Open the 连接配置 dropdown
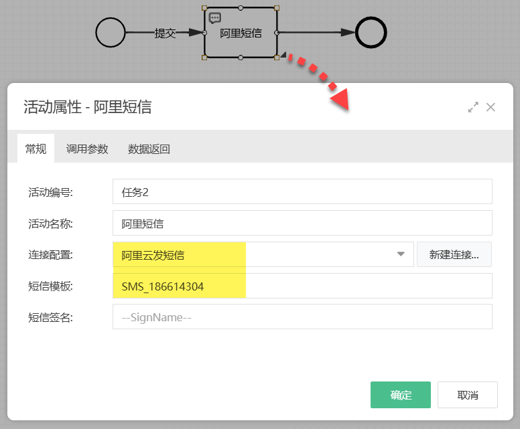Image resolution: width=520 pixels, height=429 pixels. [263, 254]
